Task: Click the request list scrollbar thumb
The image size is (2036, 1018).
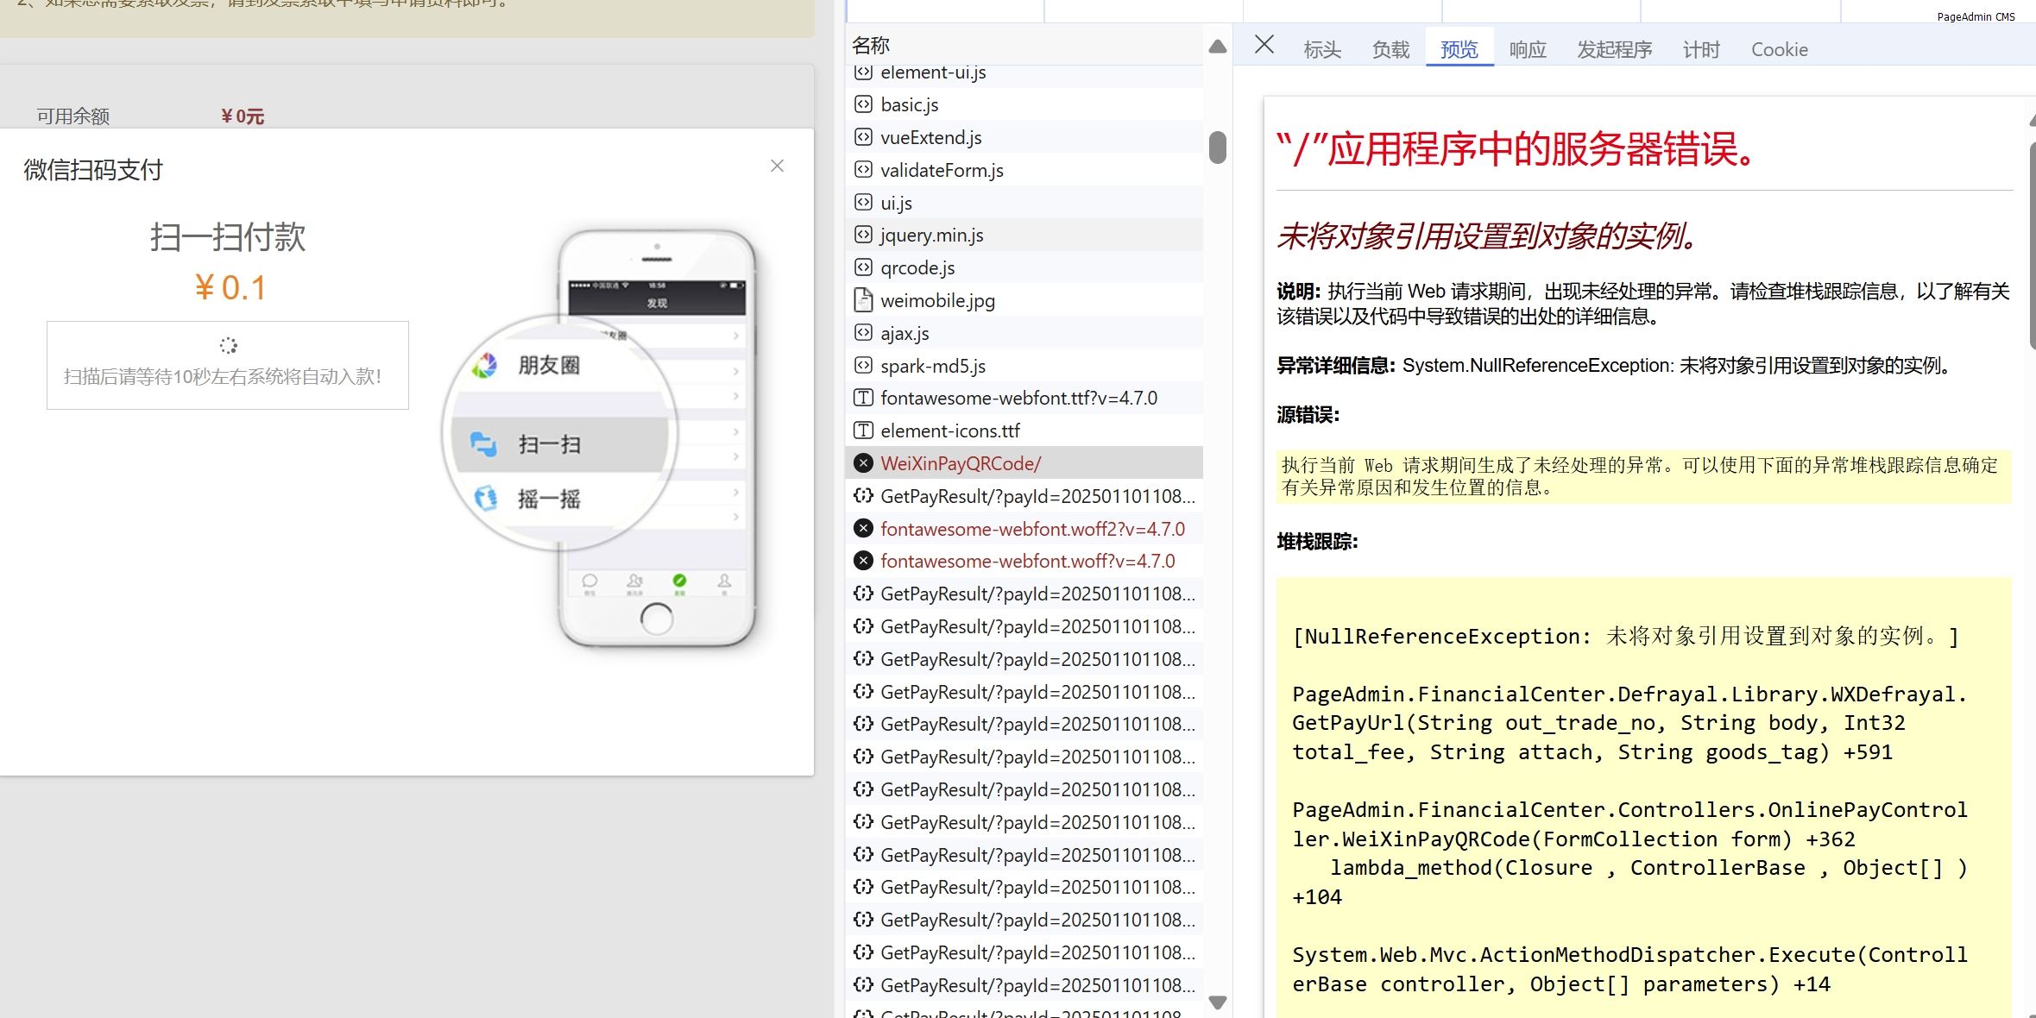Action: (x=1218, y=148)
